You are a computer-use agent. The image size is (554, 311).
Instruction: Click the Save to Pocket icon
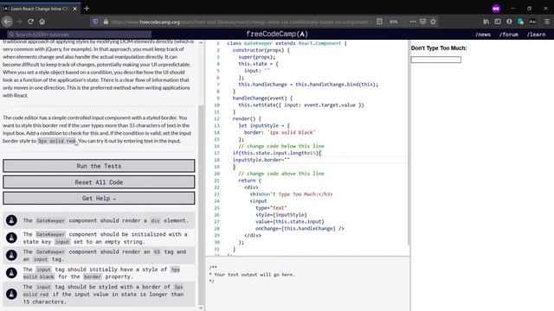click(x=423, y=22)
